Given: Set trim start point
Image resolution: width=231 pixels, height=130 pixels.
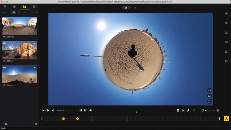Looking at the screenshot, I should tap(80, 110).
